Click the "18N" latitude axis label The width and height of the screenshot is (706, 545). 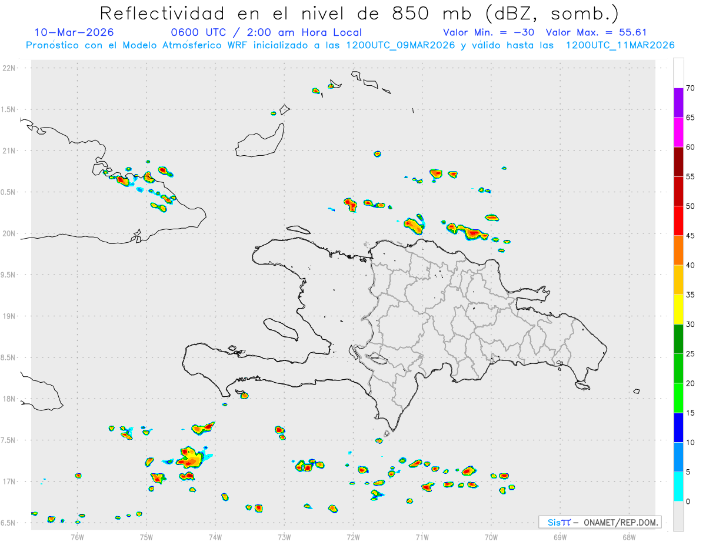(x=10, y=399)
